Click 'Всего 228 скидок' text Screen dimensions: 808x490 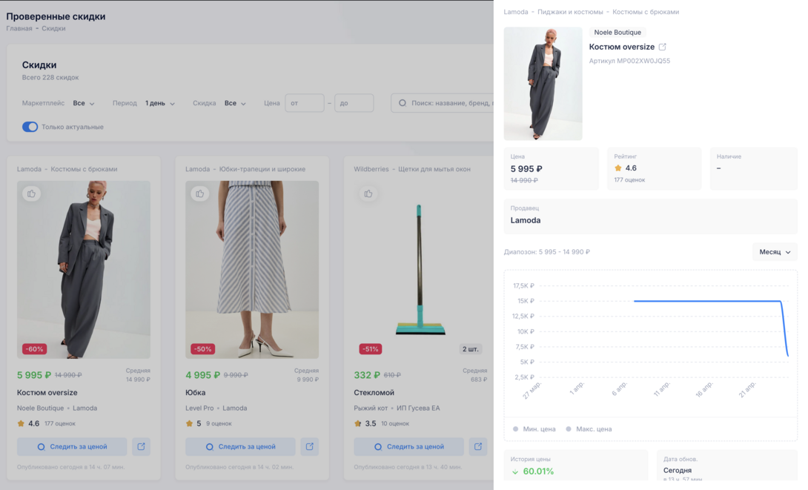50,77
